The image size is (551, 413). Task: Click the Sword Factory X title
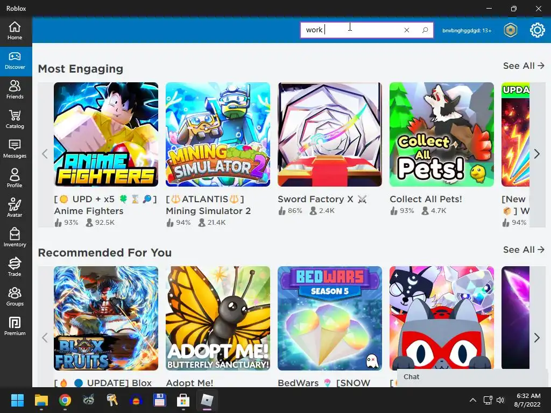click(322, 199)
